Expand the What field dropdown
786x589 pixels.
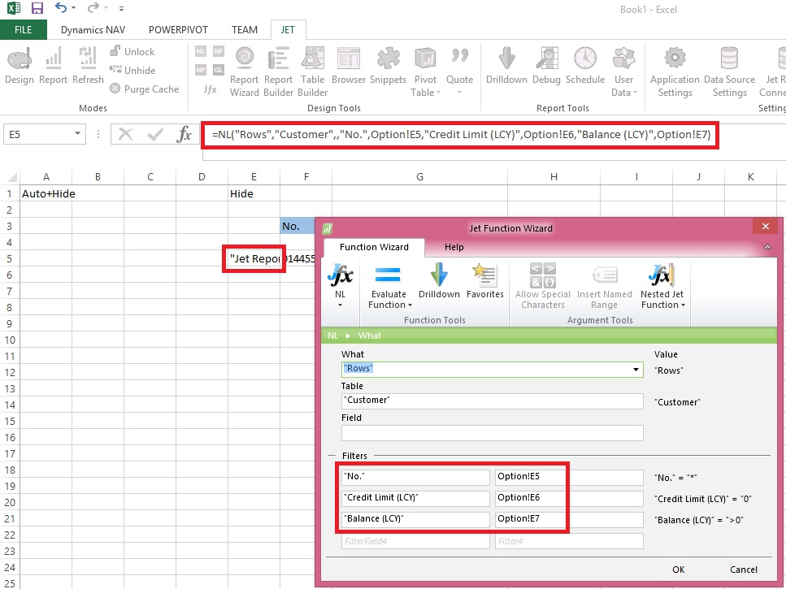point(636,370)
